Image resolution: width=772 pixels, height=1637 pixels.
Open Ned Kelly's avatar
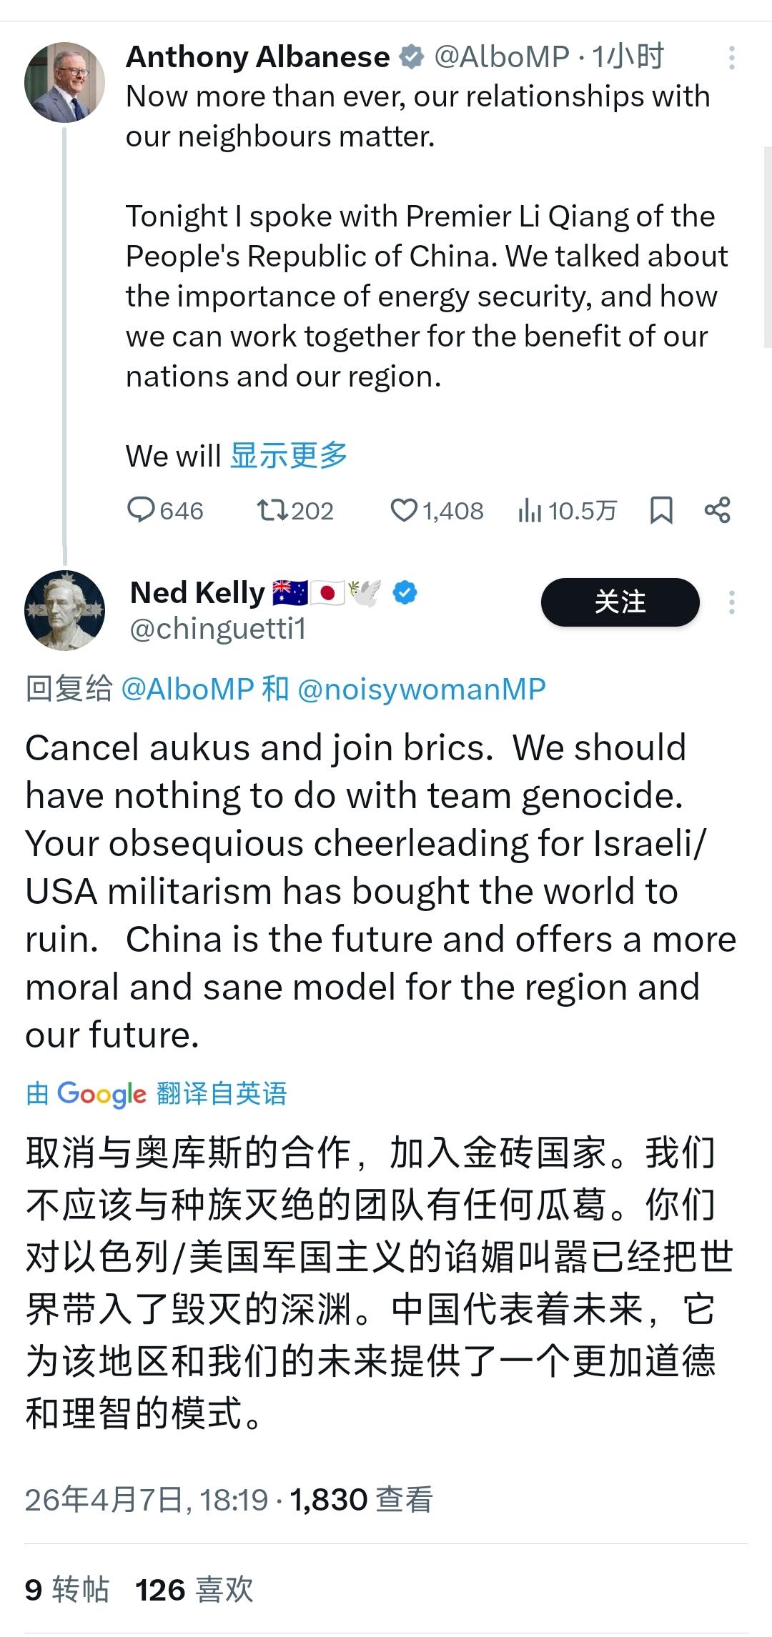[x=64, y=610]
